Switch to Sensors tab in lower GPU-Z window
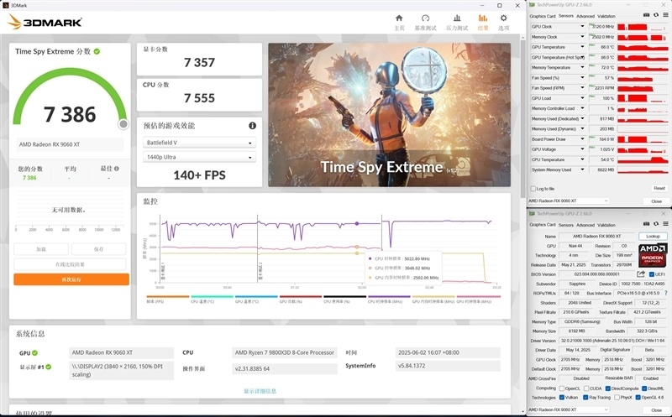 565,225
